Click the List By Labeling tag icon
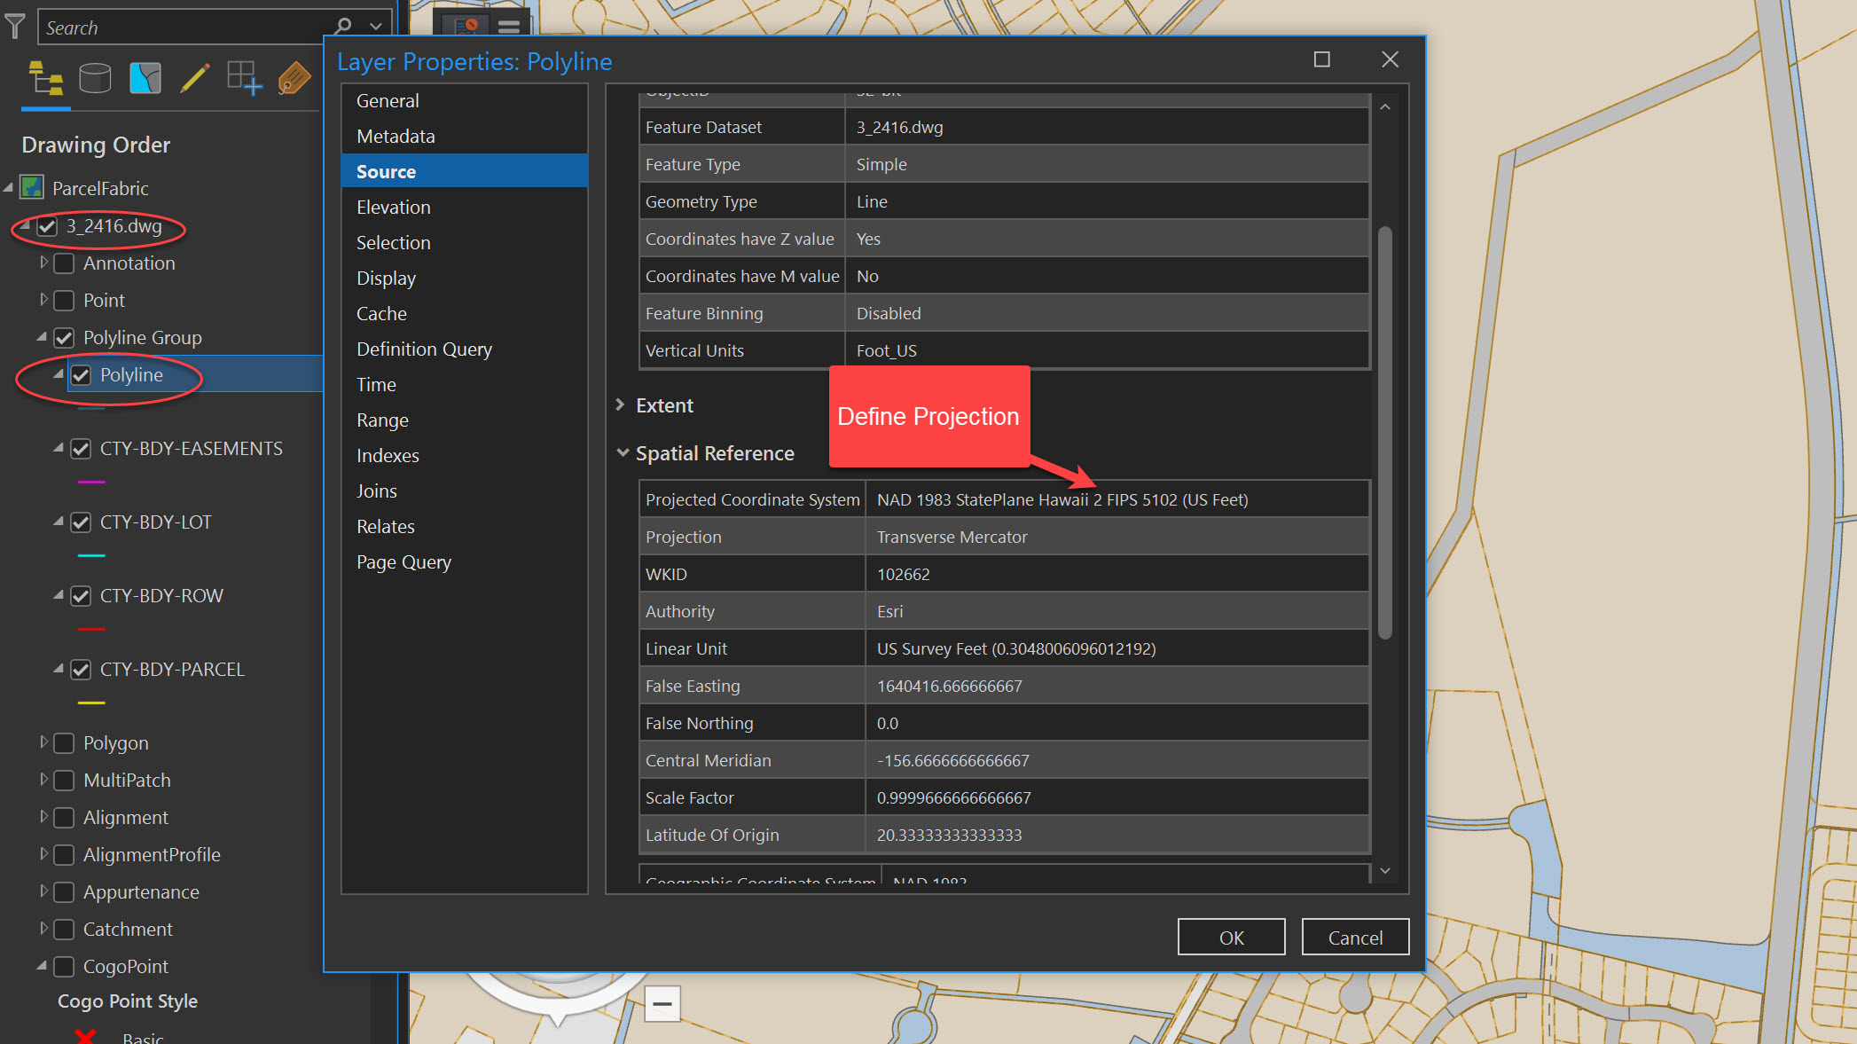Image resolution: width=1857 pixels, height=1044 pixels. [x=294, y=79]
